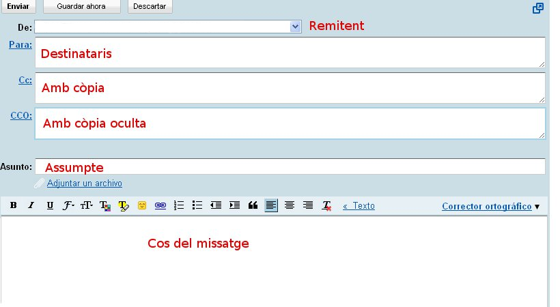The width and height of the screenshot is (560, 307).
Task: Insert a hyperlink
Action: tap(160, 205)
